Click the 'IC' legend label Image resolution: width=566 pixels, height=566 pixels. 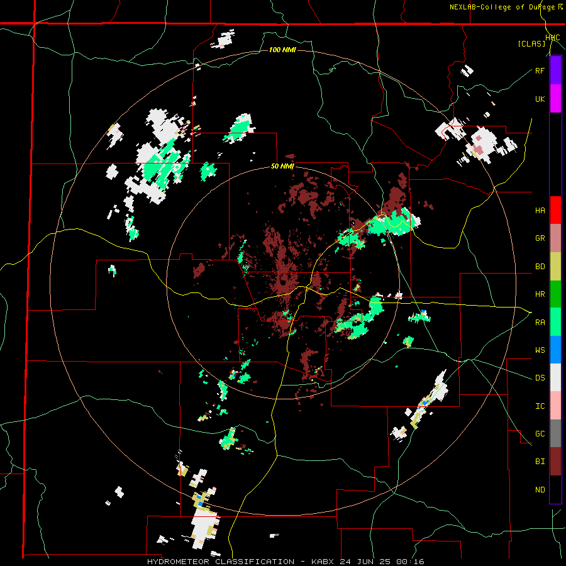[x=540, y=406]
